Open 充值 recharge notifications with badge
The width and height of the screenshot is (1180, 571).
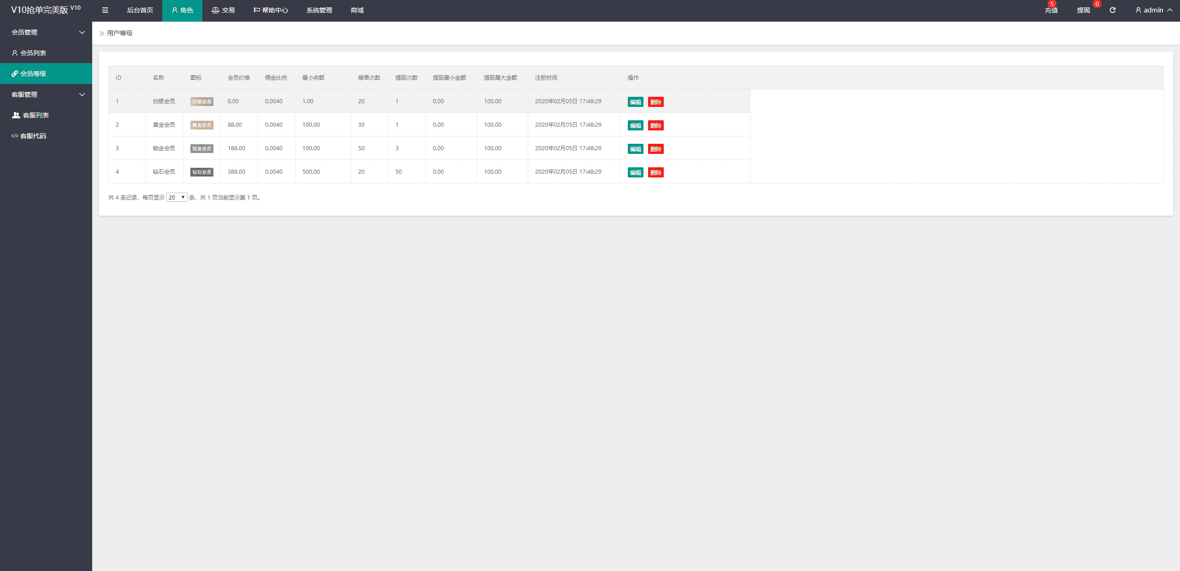pyautogui.click(x=1051, y=10)
